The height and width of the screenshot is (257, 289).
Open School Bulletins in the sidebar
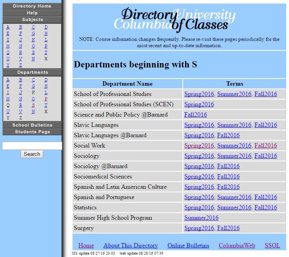32,125
